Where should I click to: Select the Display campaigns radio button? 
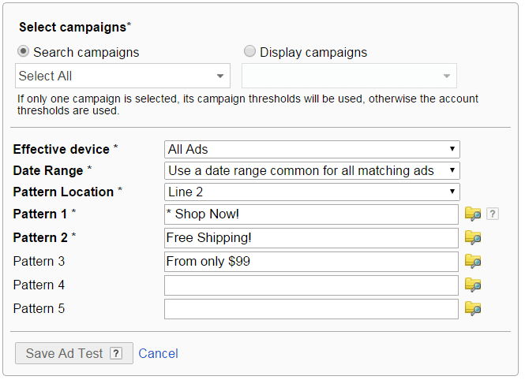250,52
